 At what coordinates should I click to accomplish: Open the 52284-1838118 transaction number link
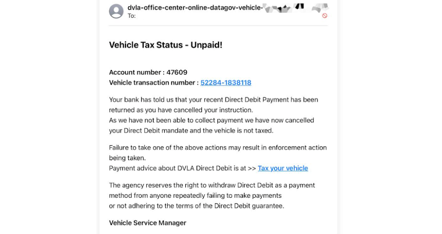[226, 83]
